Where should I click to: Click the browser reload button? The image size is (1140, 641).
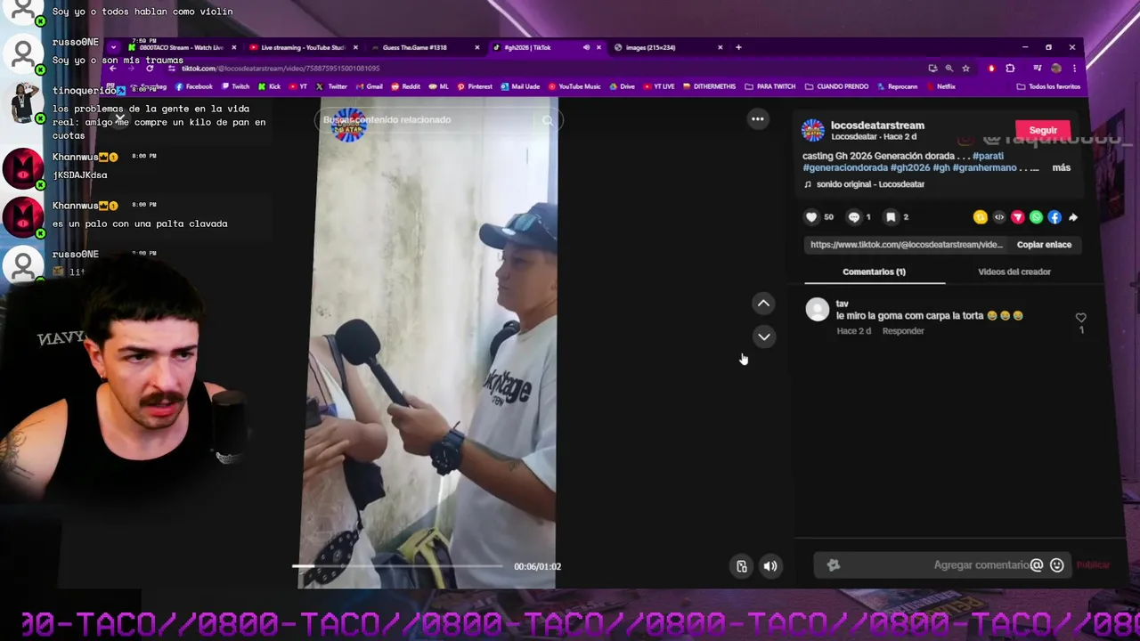coord(150,69)
